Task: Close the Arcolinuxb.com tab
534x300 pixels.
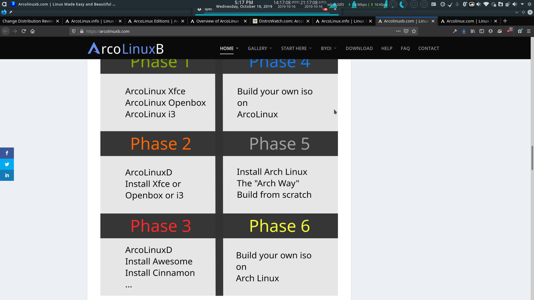Action: click(x=433, y=21)
